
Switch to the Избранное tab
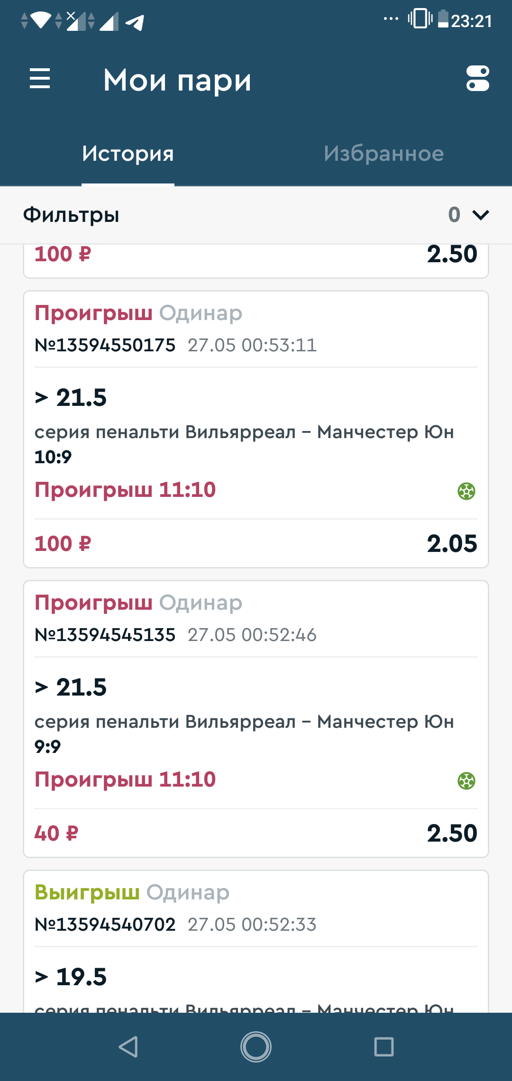(384, 154)
